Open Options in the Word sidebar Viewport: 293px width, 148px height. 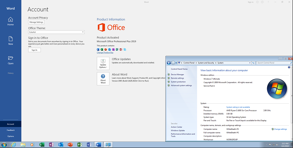tap(11, 136)
